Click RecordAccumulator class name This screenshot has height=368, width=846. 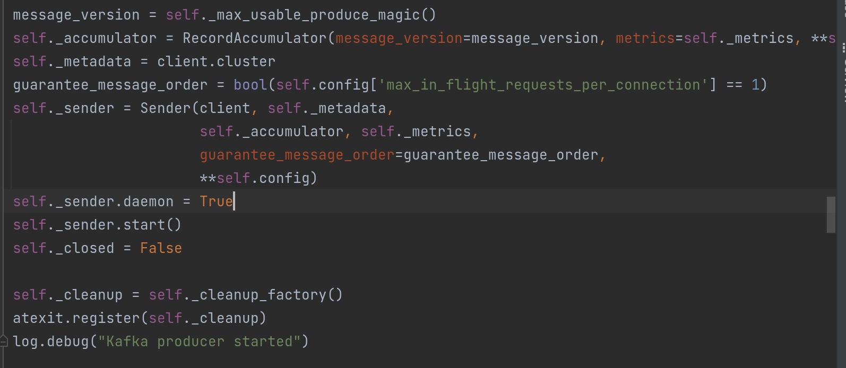[255, 38]
